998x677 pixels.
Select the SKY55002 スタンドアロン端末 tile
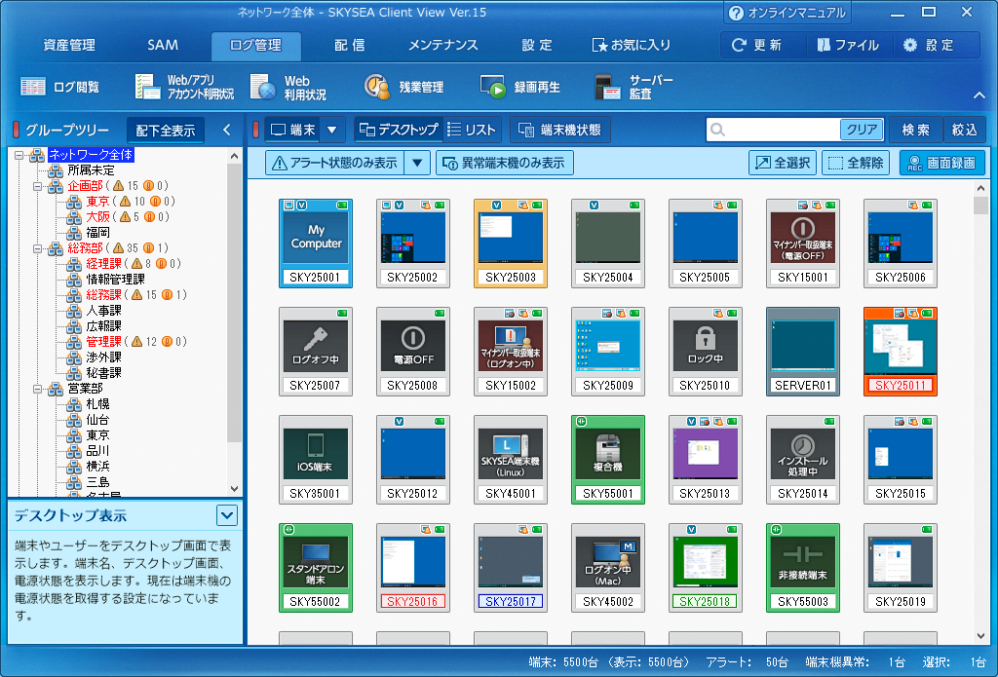tap(316, 568)
